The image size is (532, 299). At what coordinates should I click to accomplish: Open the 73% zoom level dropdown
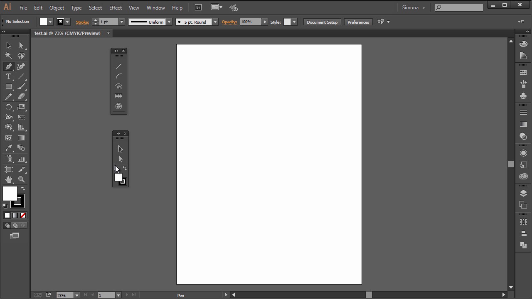[76, 295]
